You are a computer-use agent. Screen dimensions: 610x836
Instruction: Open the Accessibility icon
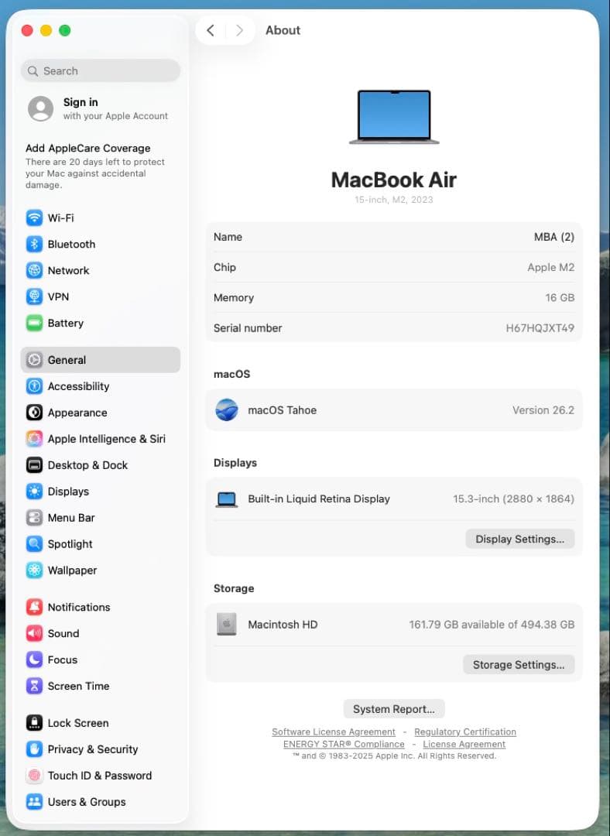click(x=34, y=386)
